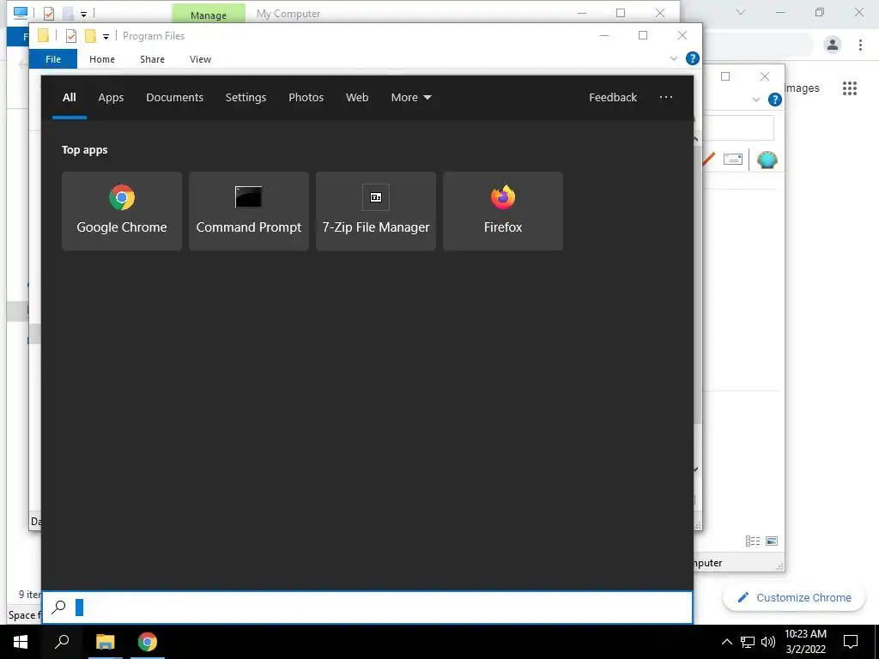
Task: Open the taskbar clock and date
Action: 805,642
